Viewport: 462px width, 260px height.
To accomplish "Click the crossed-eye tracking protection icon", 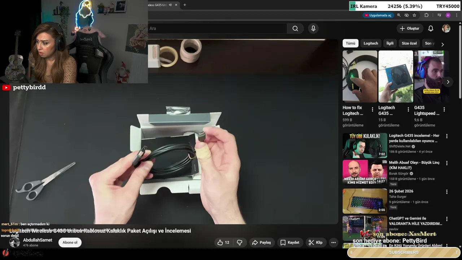I will click(406, 16).
